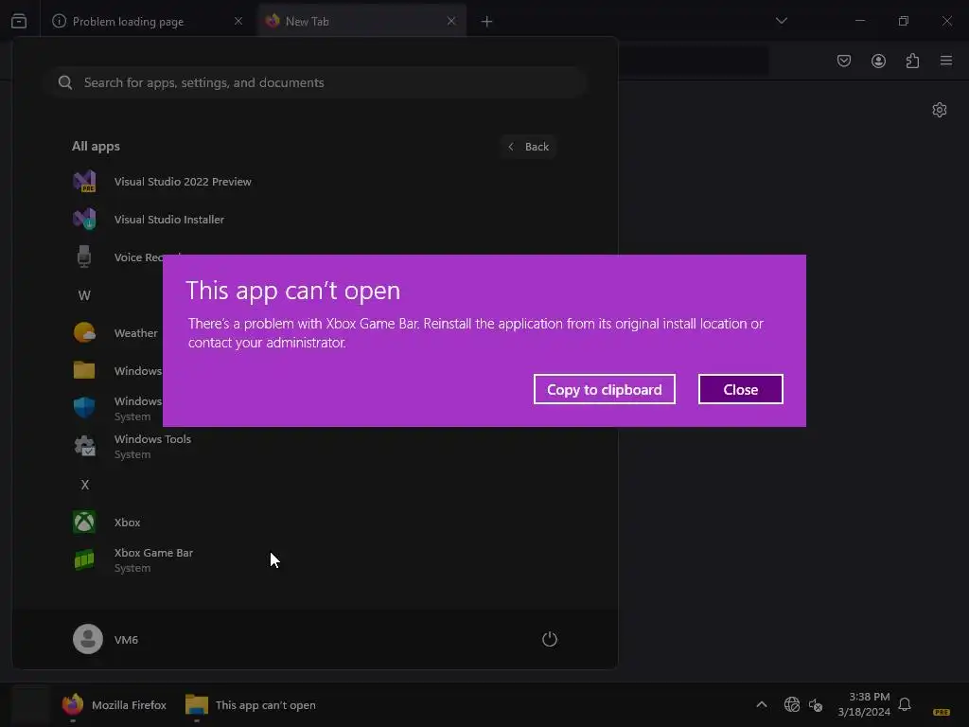Viewport: 969px width, 727px height.
Task: Show hidden system tray icons
Action: click(762, 704)
